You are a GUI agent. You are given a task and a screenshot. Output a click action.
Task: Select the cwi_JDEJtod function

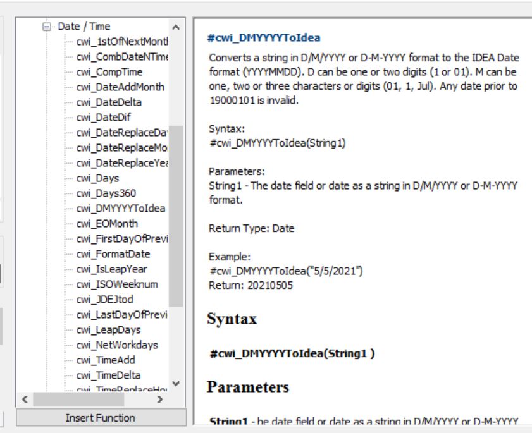click(x=104, y=300)
